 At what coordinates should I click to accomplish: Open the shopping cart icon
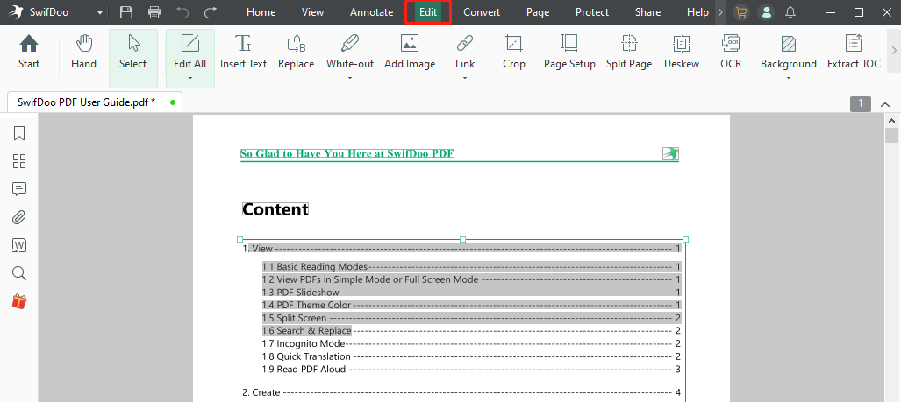(741, 12)
